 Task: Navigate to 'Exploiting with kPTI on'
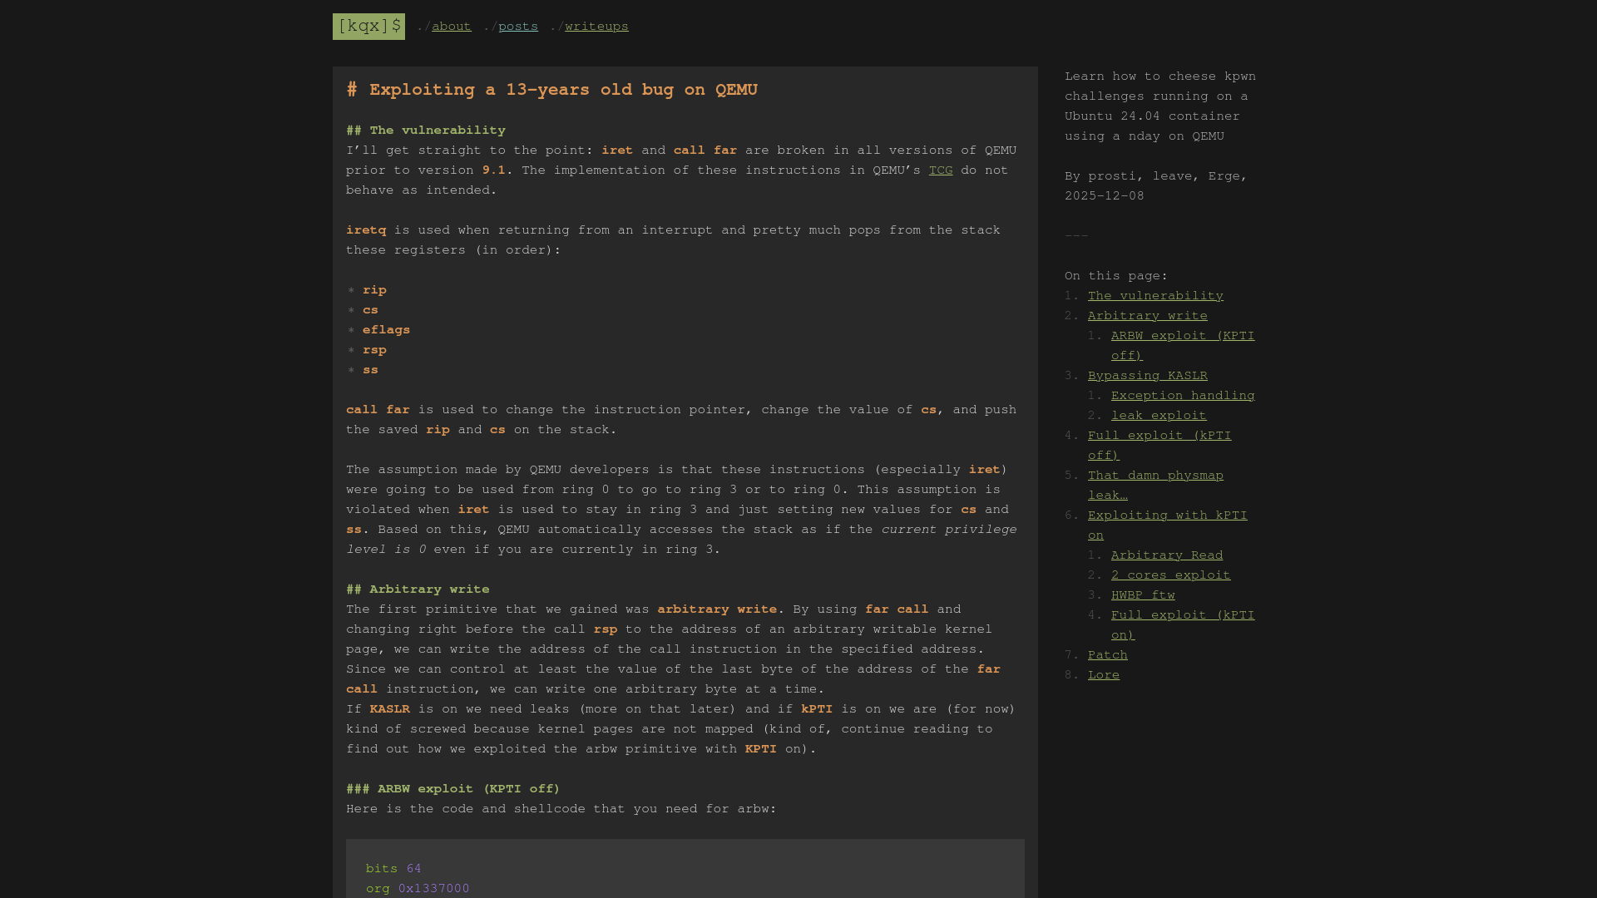1167,515
